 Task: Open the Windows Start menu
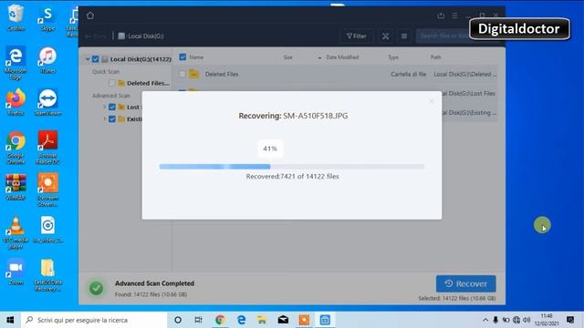[10, 320]
